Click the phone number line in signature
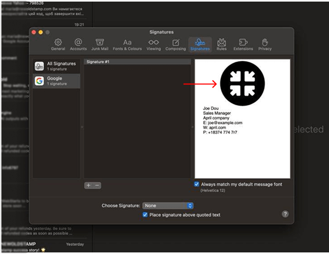 [220, 132]
